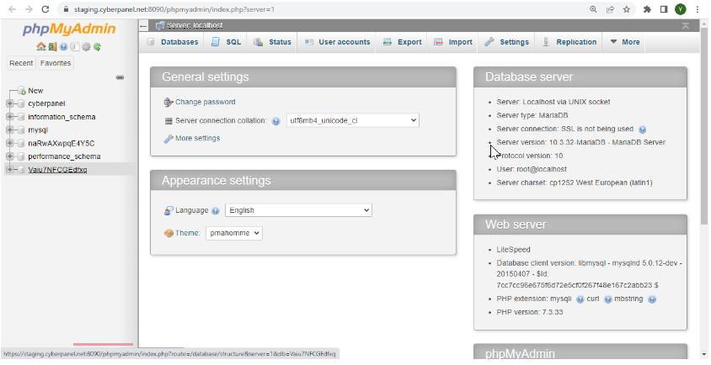Click More settings link
Viewport: 711px width, 365px height.
click(198, 139)
